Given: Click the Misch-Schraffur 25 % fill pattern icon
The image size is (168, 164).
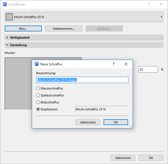Looking at the screenshot, I should point(10,17).
